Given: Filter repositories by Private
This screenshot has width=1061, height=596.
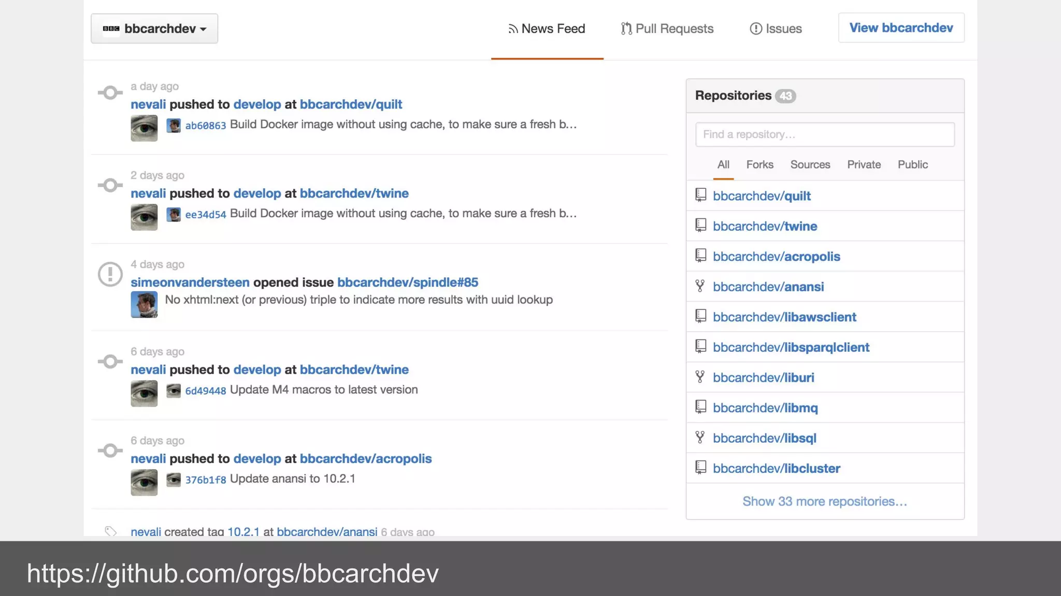Looking at the screenshot, I should 864,165.
